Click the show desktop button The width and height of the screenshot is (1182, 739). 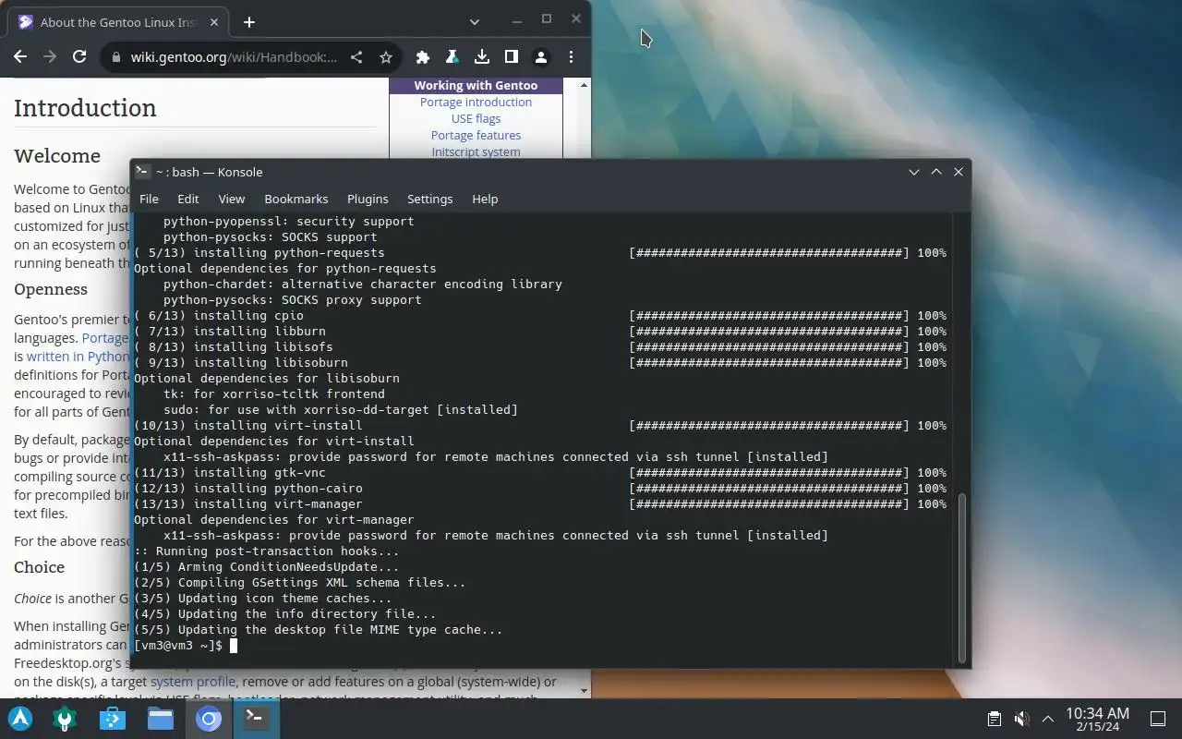[x=1158, y=719]
